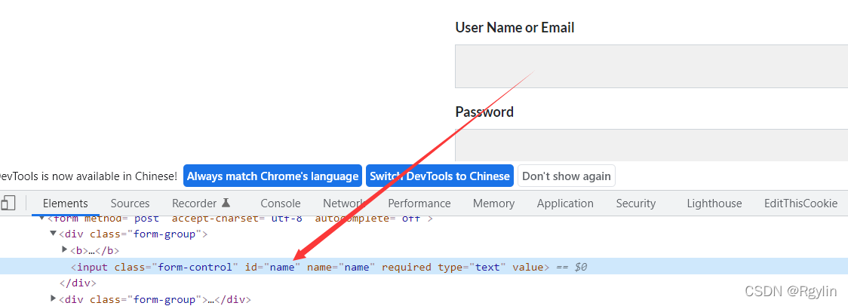Select the closing </div> tag row
This screenshot has width=848, height=306.
78,283
